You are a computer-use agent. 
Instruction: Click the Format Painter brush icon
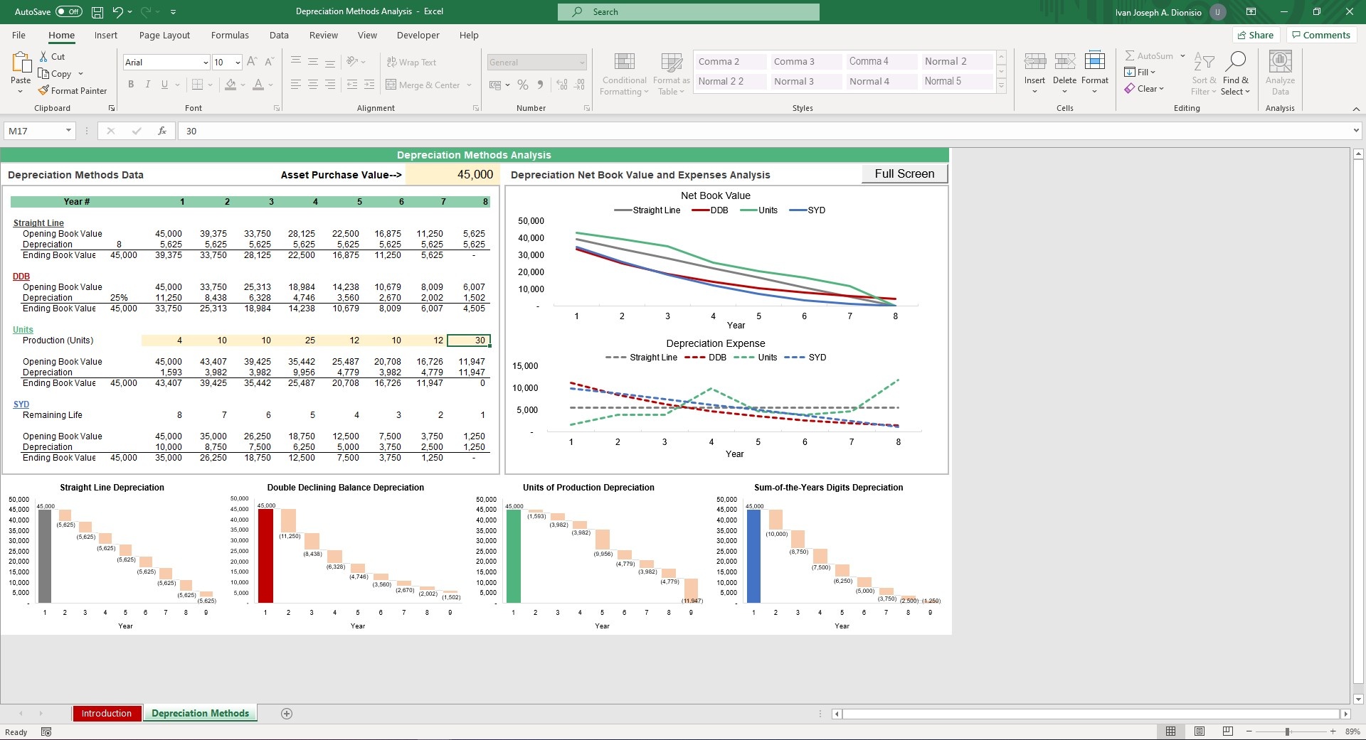coord(43,91)
